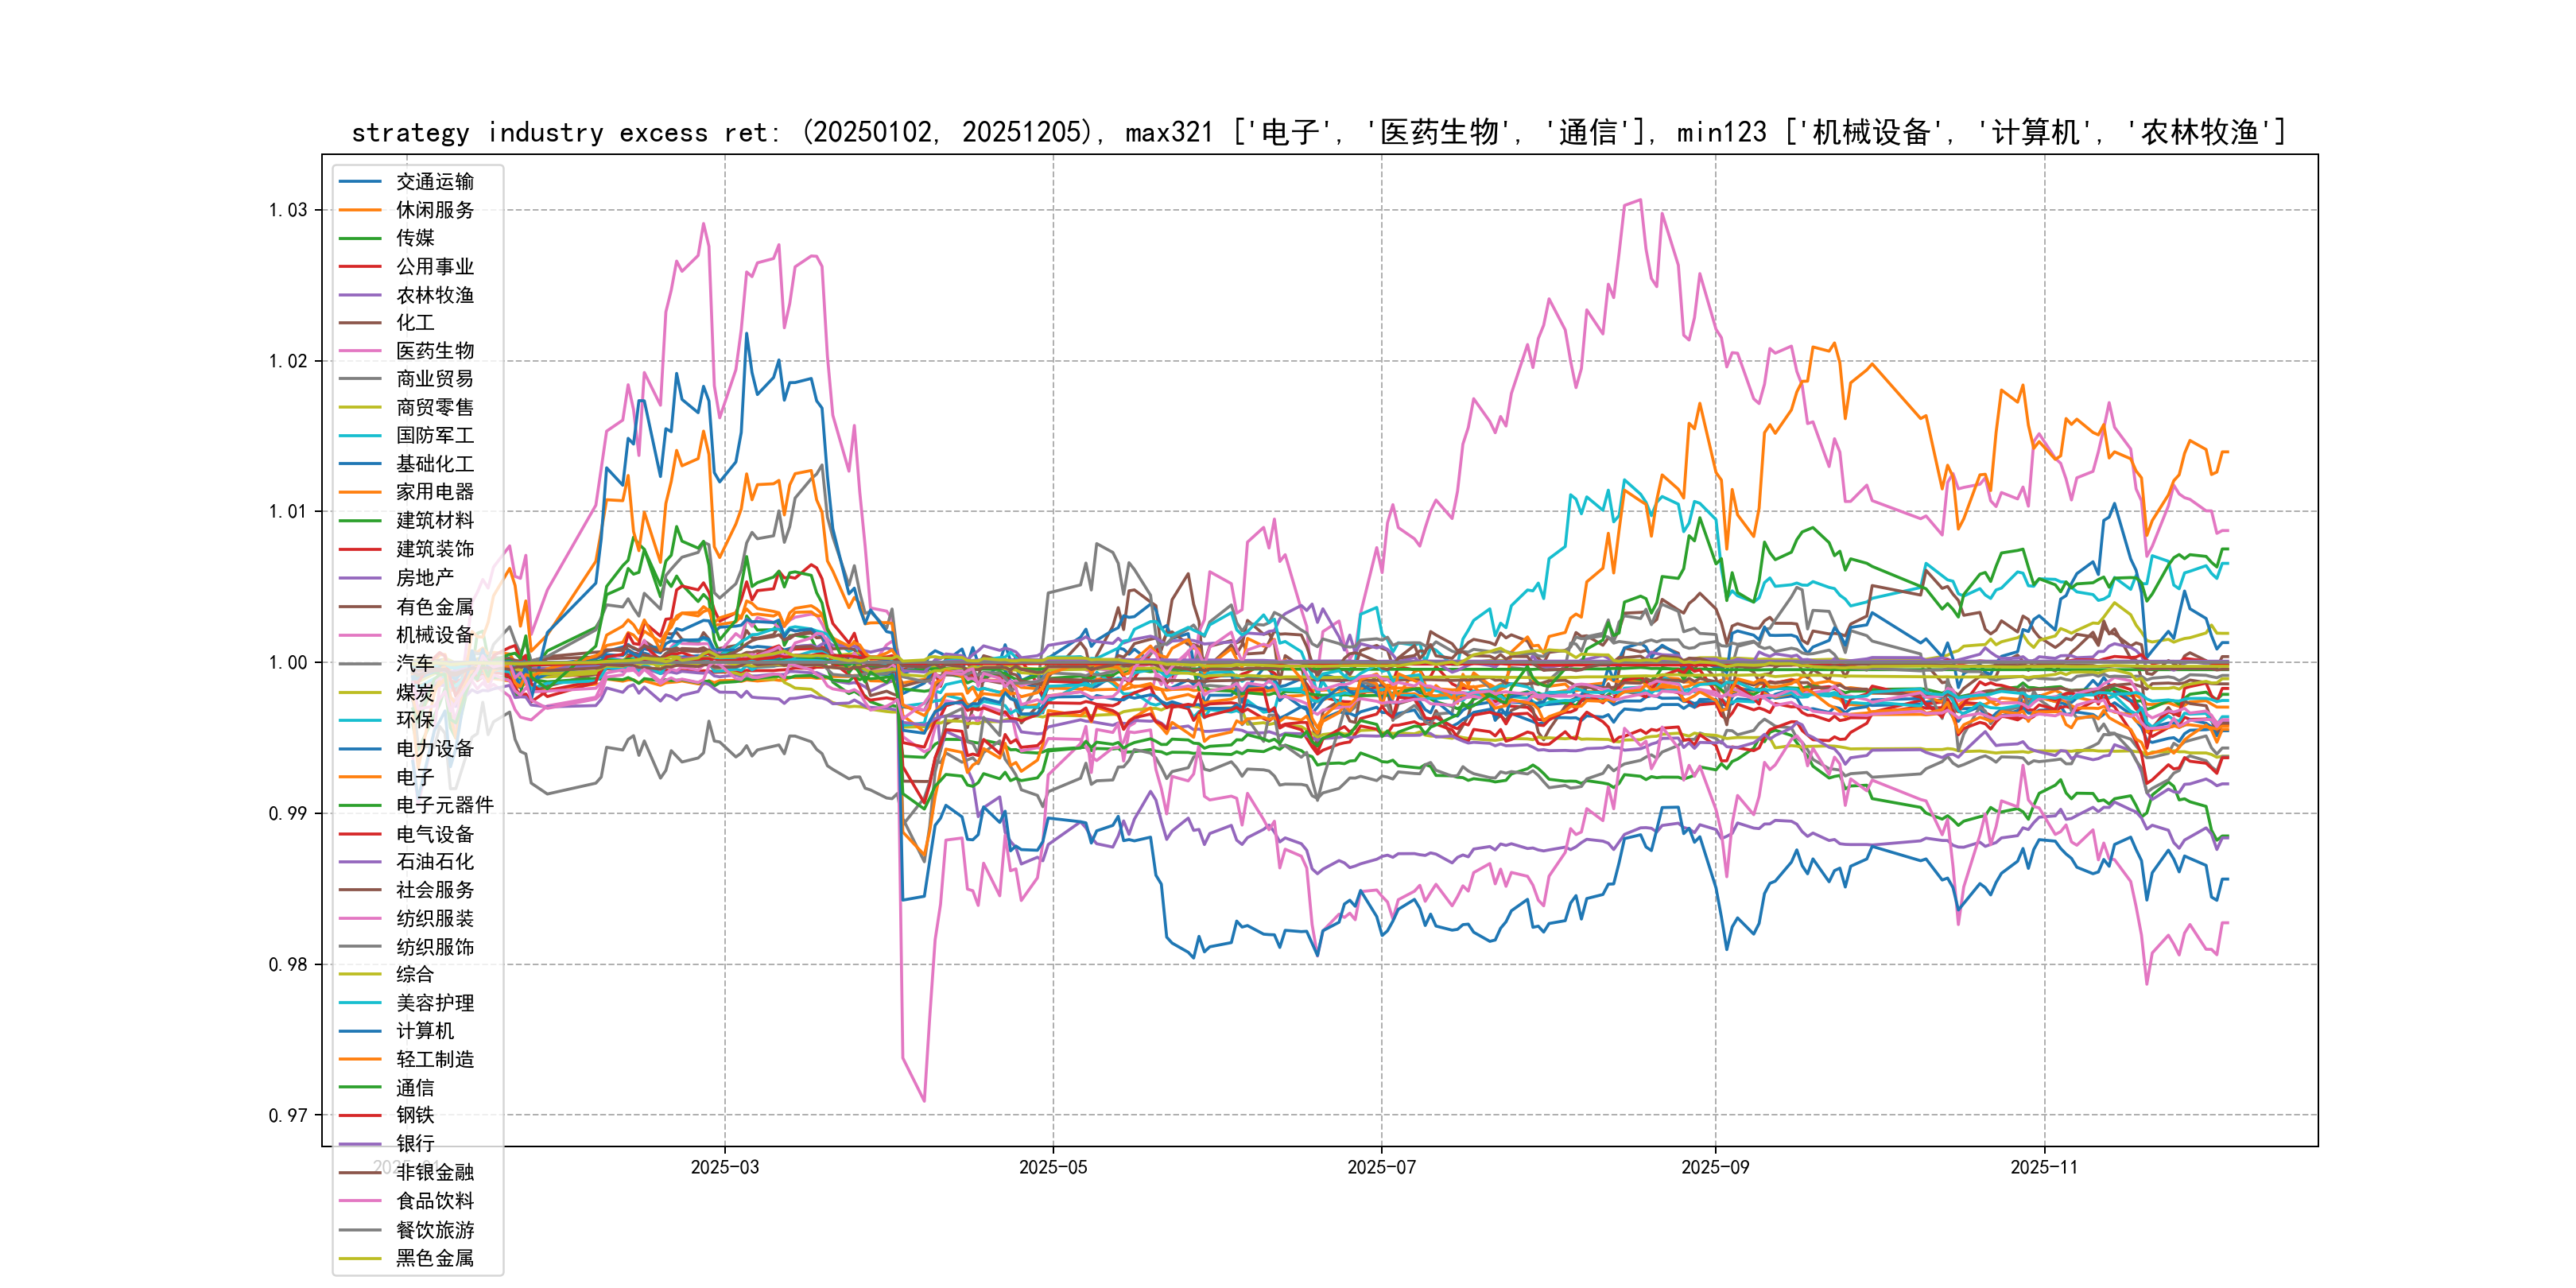The height and width of the screenshot is (1288, 2576).
Task: Click the chart title text
Action: [x=1318, y=132]
